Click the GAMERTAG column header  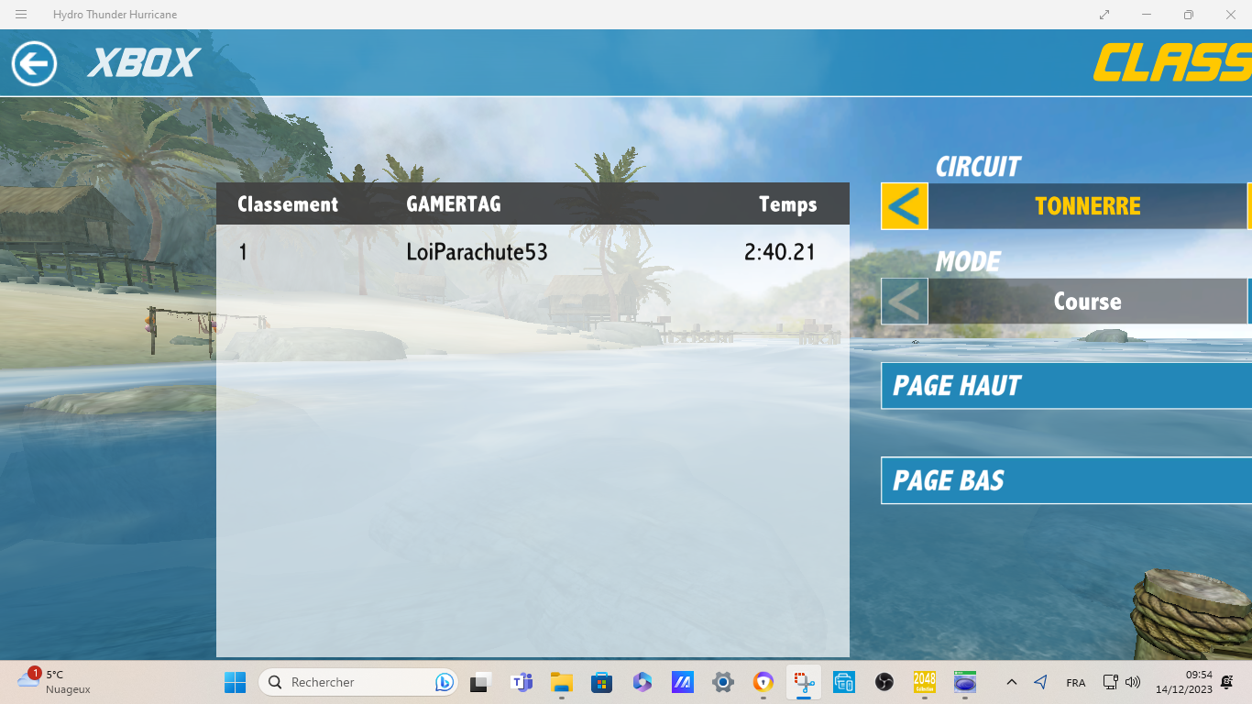click(454, 204)
